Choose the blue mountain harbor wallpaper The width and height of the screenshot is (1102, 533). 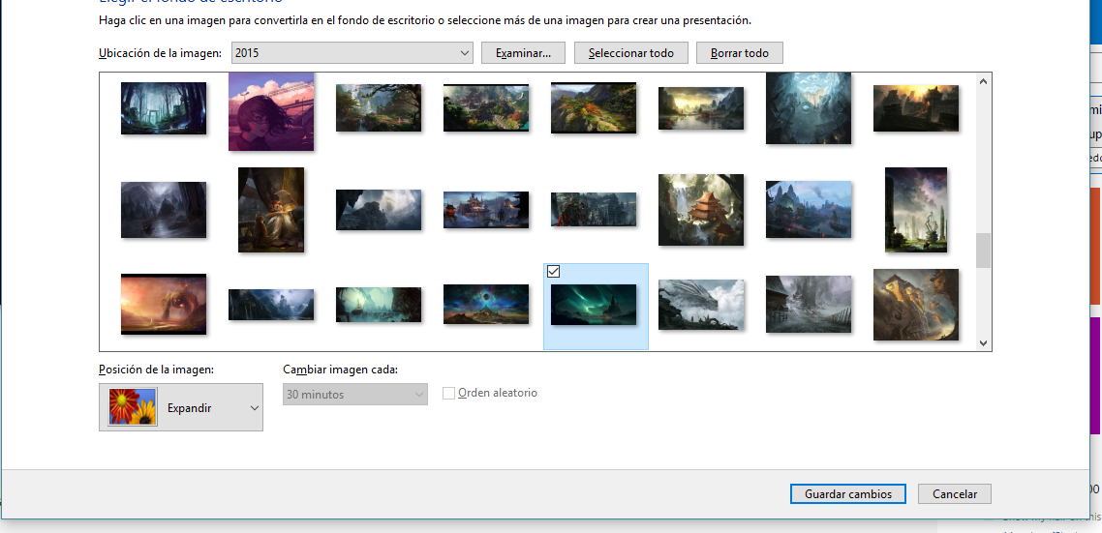point(809,209)
